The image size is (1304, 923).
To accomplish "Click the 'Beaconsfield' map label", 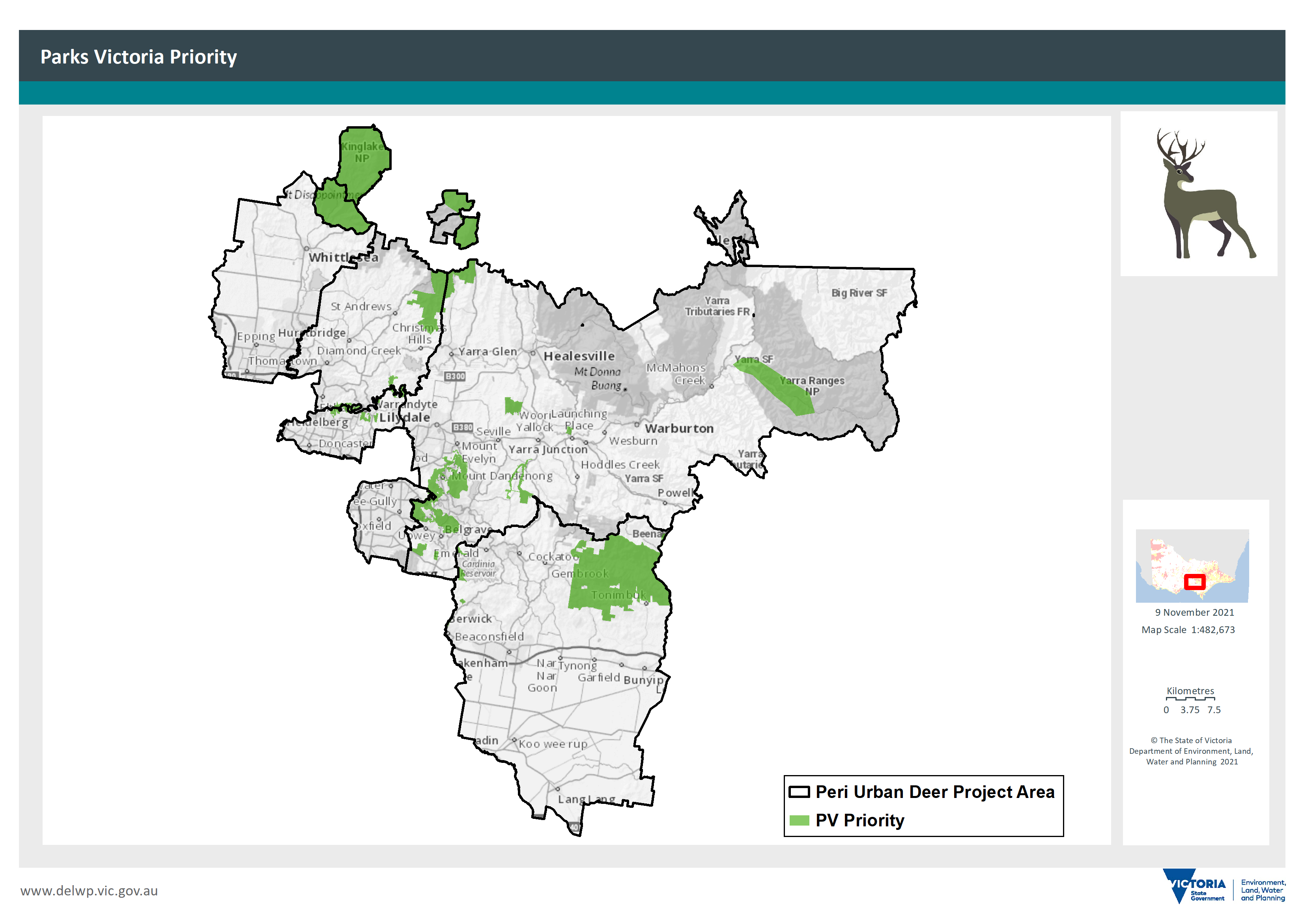I will [x=489, y=637].
